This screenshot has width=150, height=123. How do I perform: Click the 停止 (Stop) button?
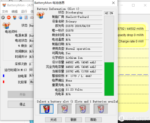coord(22,104)
